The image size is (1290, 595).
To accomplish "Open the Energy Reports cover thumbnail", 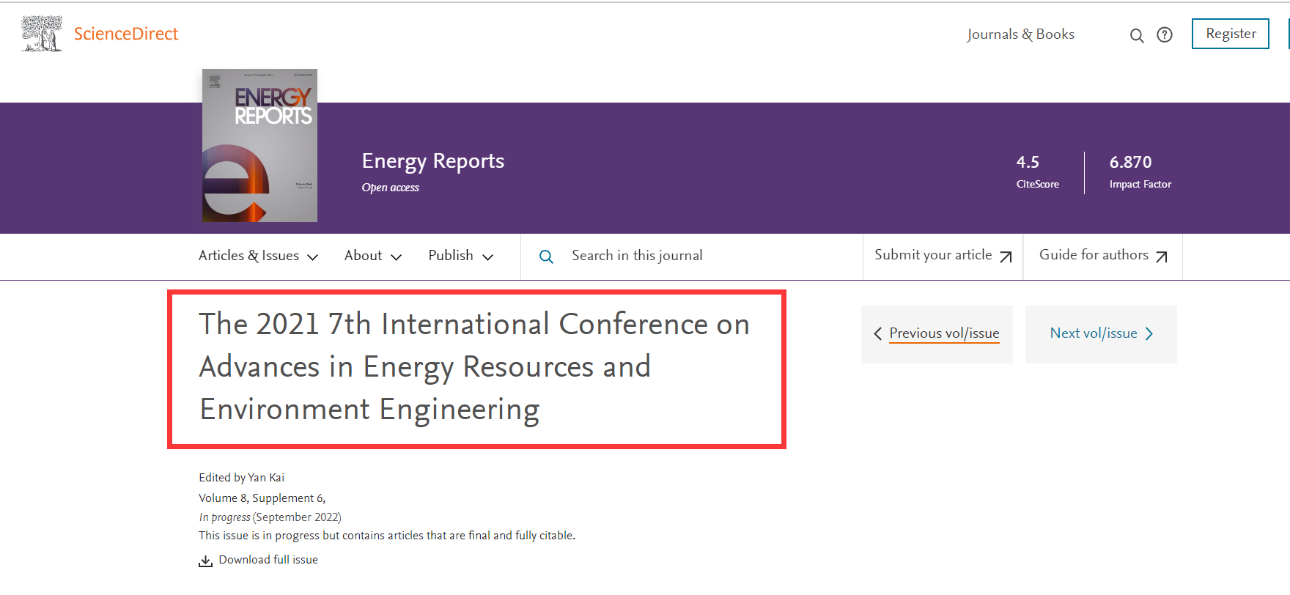I will point(259,145).
